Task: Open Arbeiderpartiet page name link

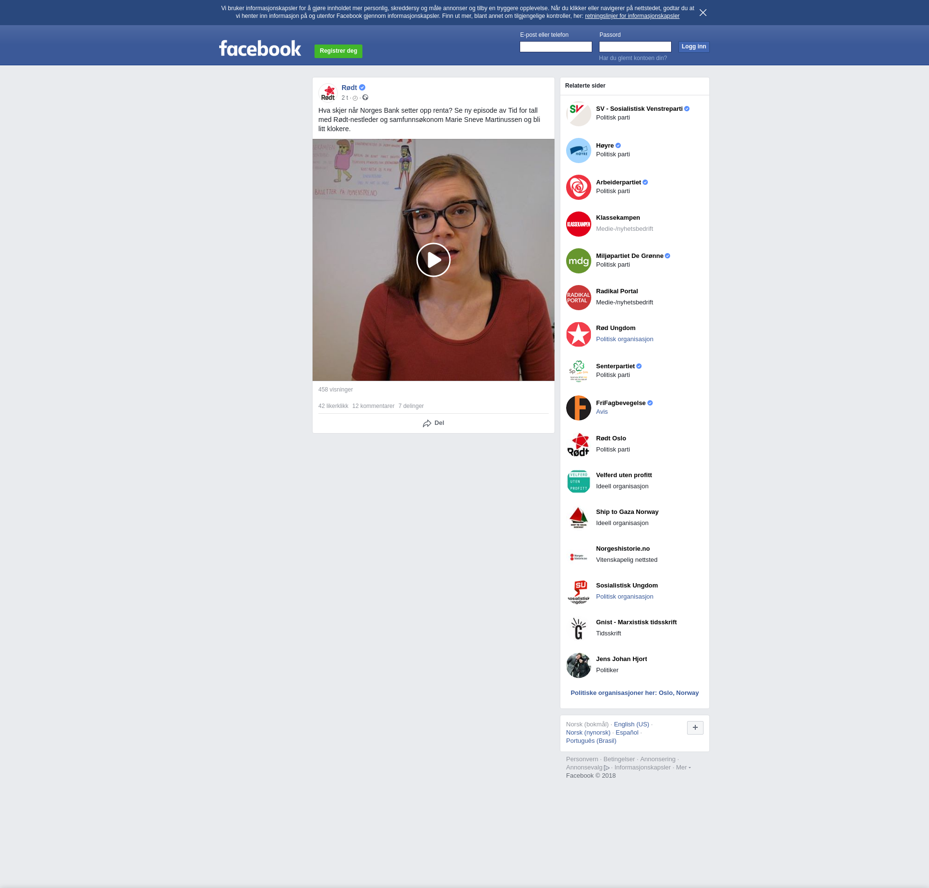Action: tap(618, 182)
